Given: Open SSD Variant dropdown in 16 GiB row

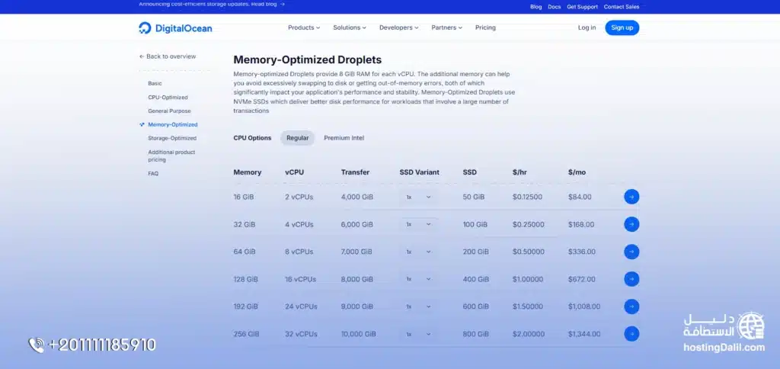Looking at the screenshot, I should pos(418,197).
